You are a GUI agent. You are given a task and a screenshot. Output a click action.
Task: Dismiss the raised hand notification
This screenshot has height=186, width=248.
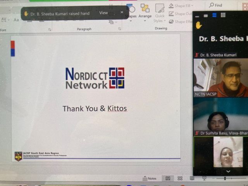pos(122,12)
